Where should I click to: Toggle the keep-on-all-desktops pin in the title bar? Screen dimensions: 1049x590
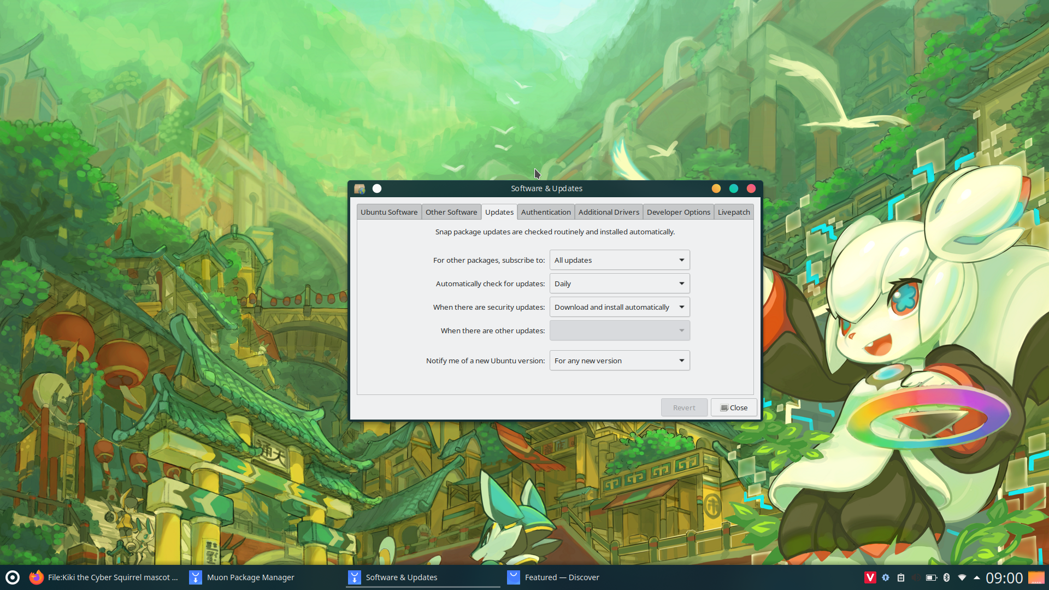377,188
